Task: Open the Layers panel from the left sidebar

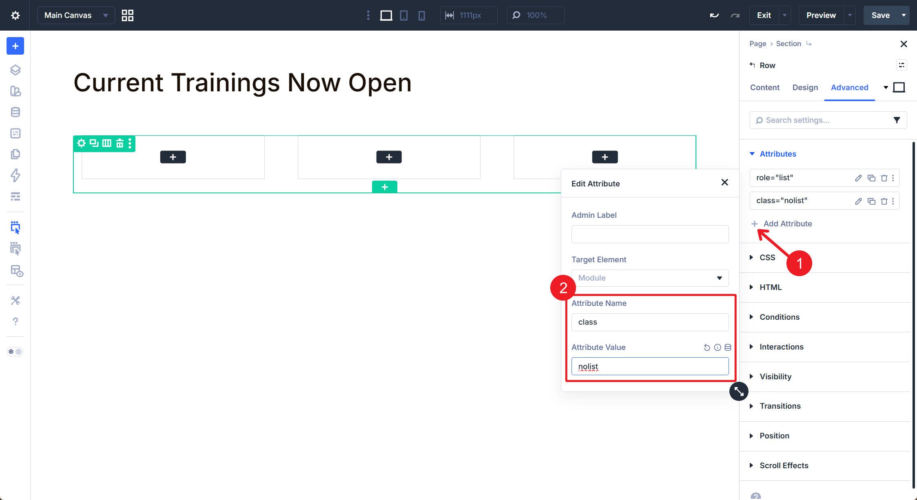Action: click(15, 70)
